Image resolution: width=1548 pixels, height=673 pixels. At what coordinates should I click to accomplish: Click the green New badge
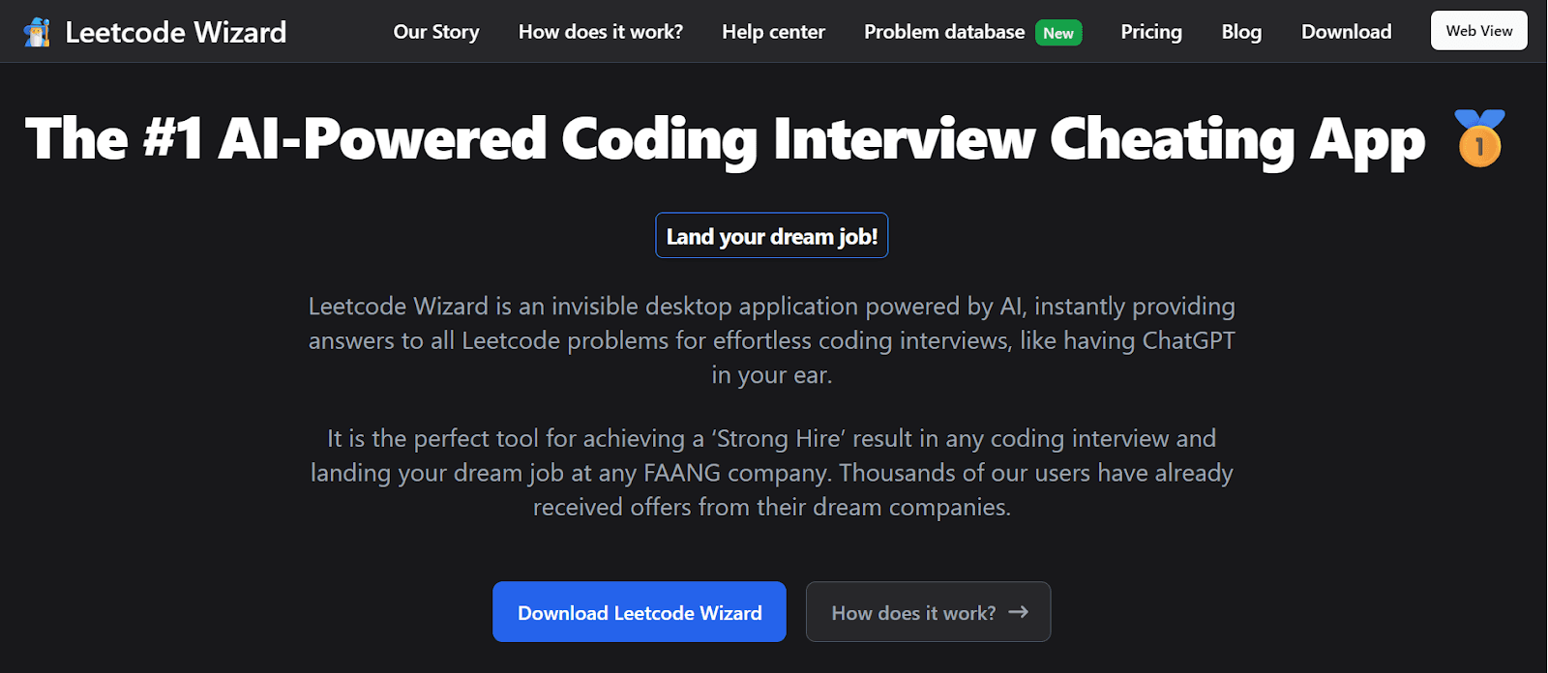tap(1058, 32)
